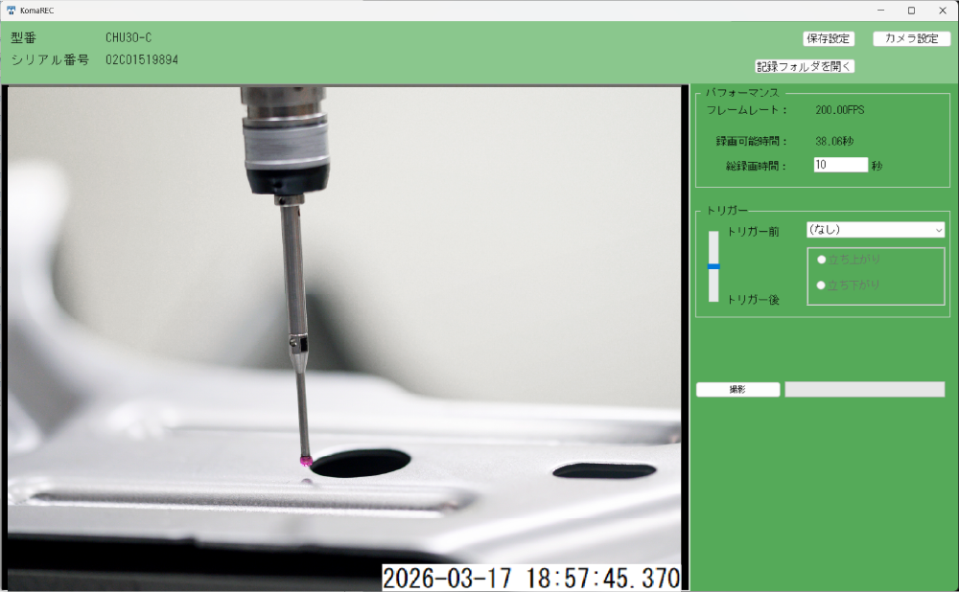This screenshot has height=592, width=959.
Task: Click the slider track near トリガー後
Action: [x=713, y=292]
